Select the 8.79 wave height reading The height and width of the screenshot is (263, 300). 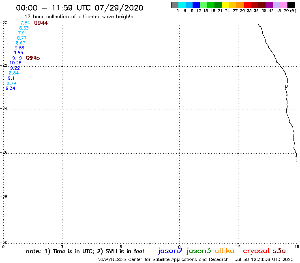11,83
